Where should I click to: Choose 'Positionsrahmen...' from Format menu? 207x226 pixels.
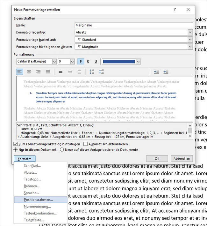pyautogui.click(x=38, y=200)
